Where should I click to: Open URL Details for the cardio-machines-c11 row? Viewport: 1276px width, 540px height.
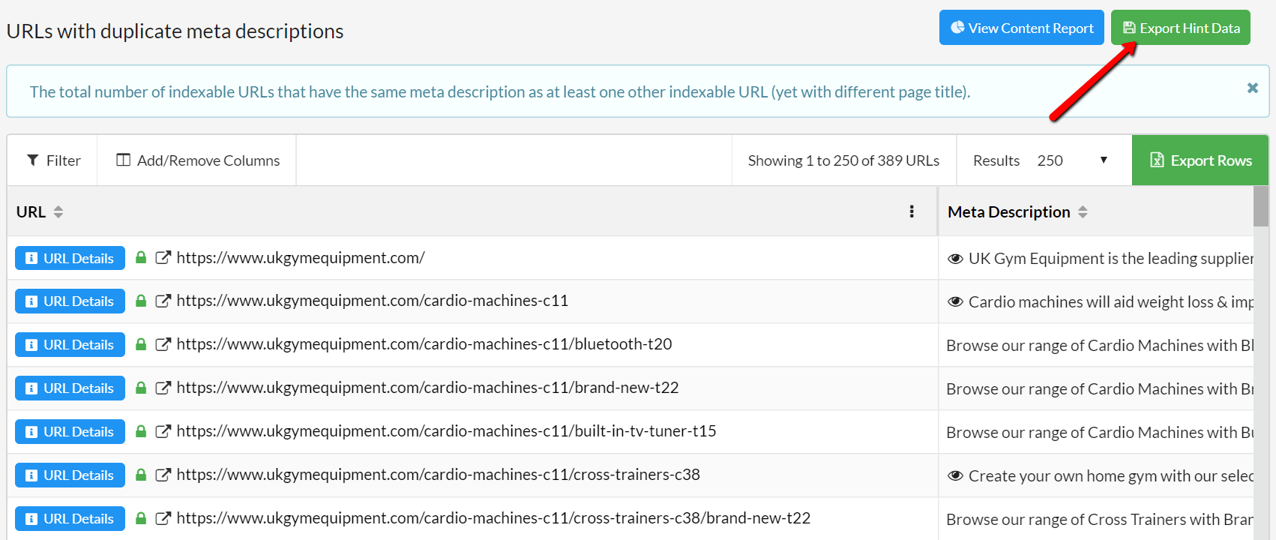point(70,301)
